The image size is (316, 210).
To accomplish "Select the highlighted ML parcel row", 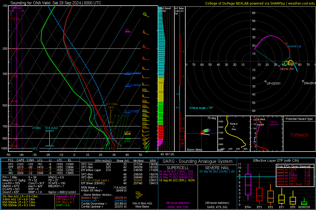I will 40,170.
